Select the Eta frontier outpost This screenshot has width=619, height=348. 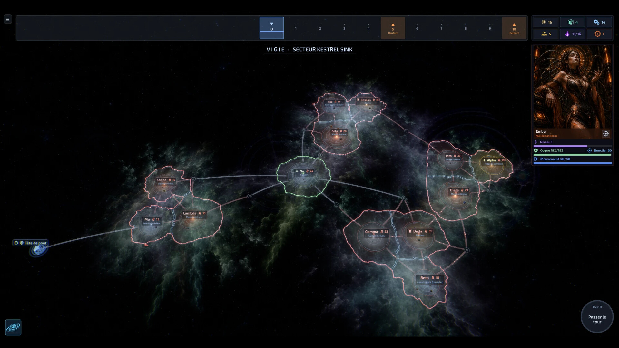[x=334, y=102]
